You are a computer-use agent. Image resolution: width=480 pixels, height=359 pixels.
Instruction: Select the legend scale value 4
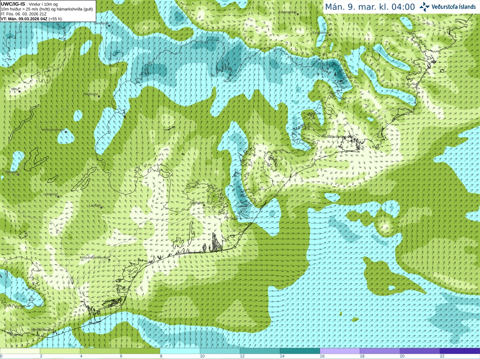pos(81,356)
